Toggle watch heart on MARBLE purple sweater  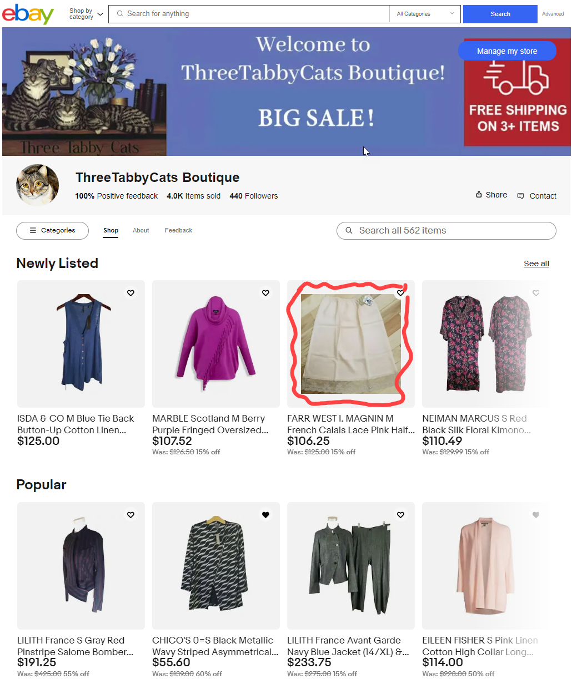point(265,293)
